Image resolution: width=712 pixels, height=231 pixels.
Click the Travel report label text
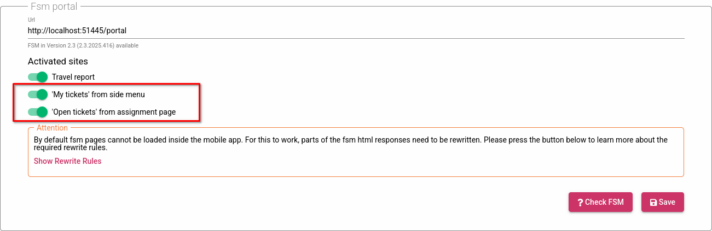click(73, 77)
